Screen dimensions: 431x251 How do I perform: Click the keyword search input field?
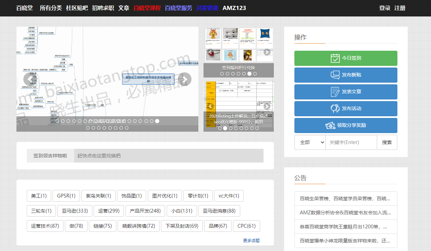(351, 142)
